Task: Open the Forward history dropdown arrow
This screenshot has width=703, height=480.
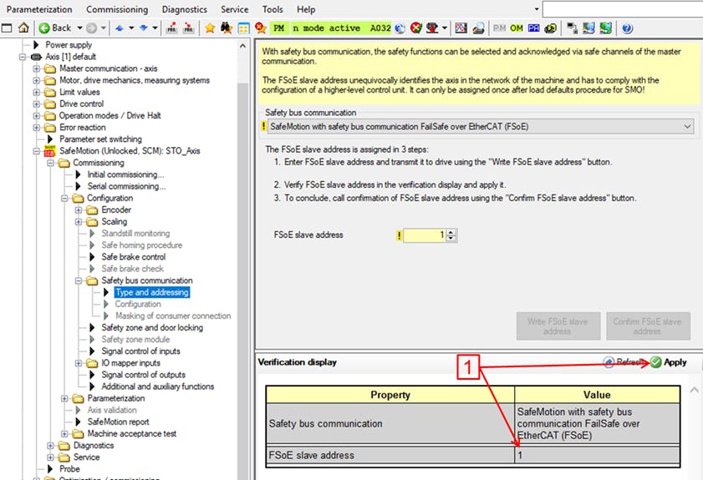Action: coord(103,28)
